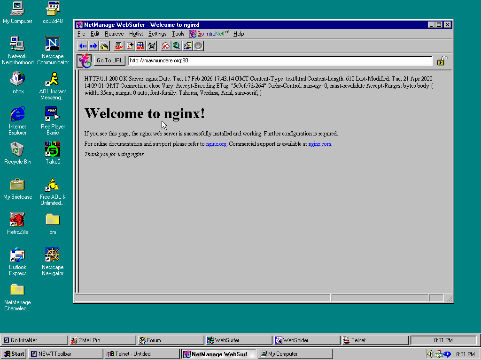Go to the home page icon
Screen dimensions: 481x360
(104, 45)
